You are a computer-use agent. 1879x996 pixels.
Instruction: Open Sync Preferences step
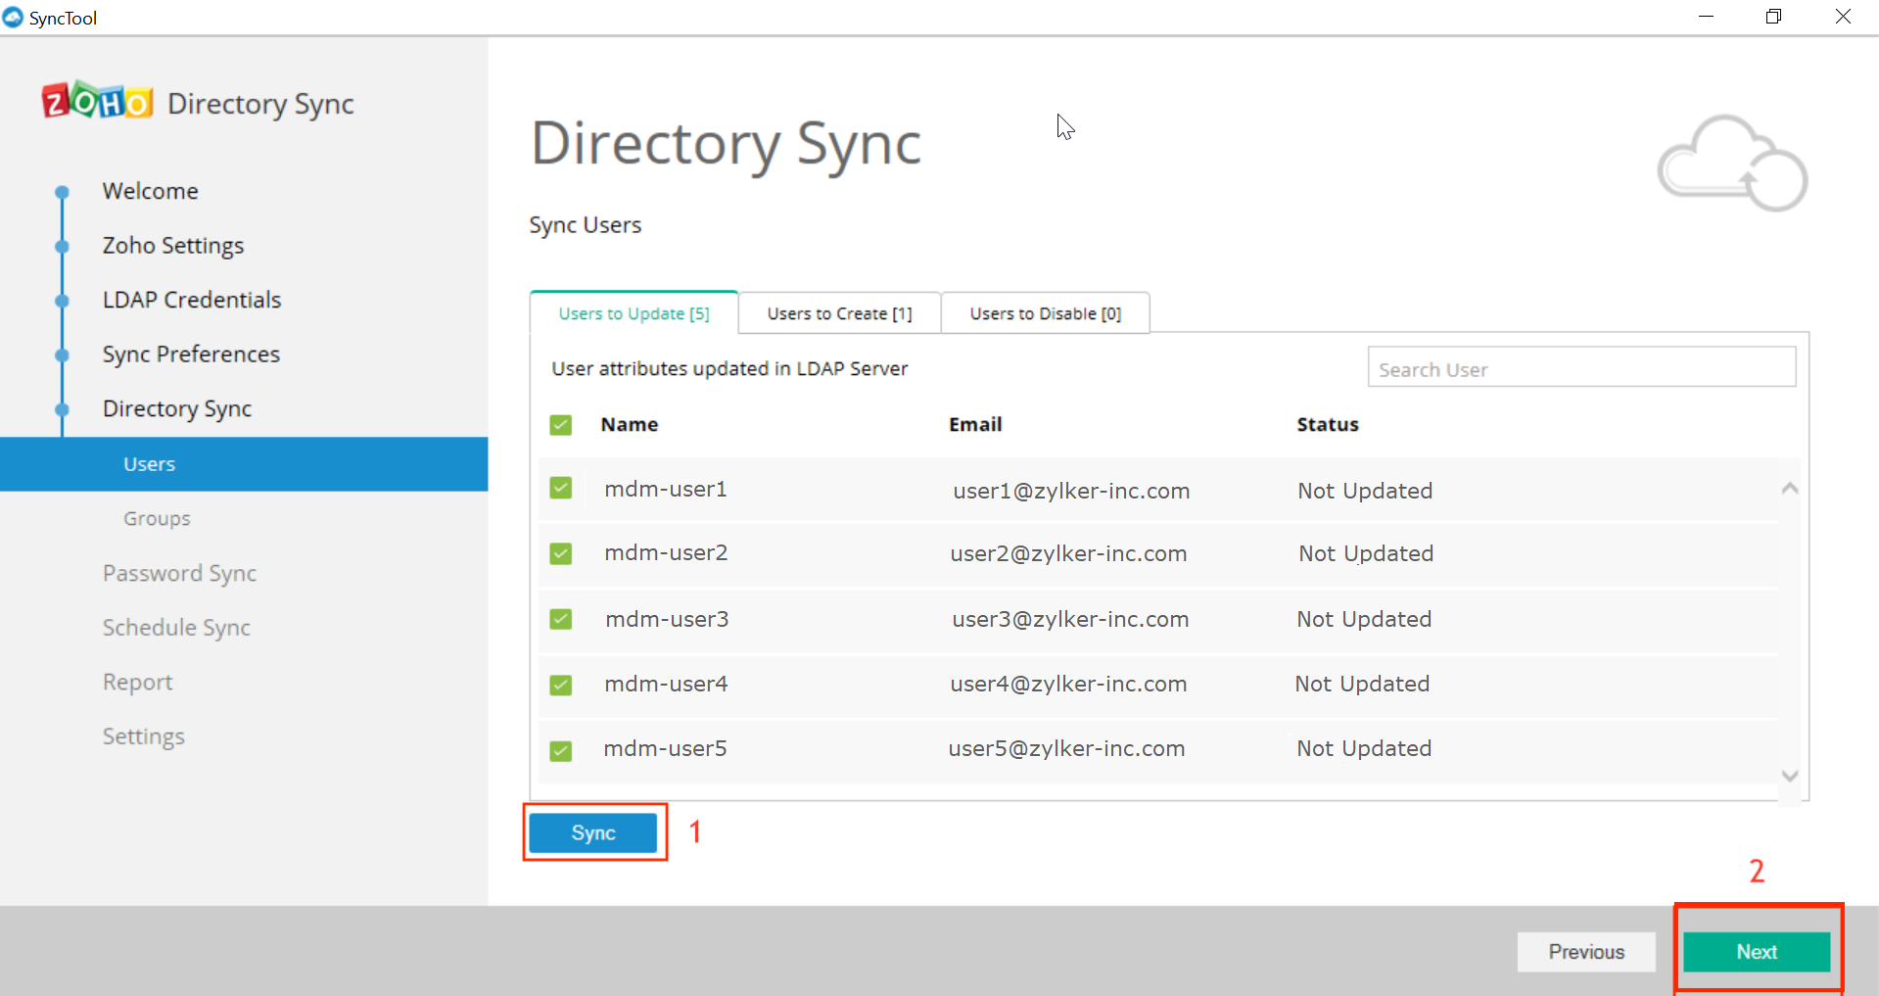point(191,355)
